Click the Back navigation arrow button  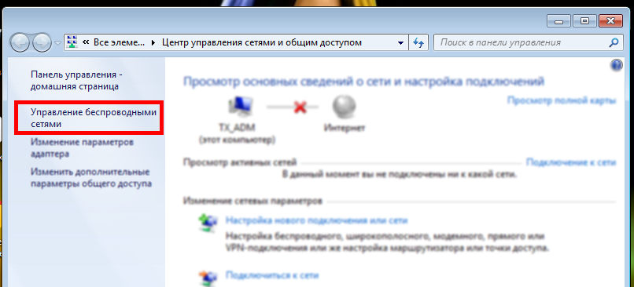coord(20,42)
